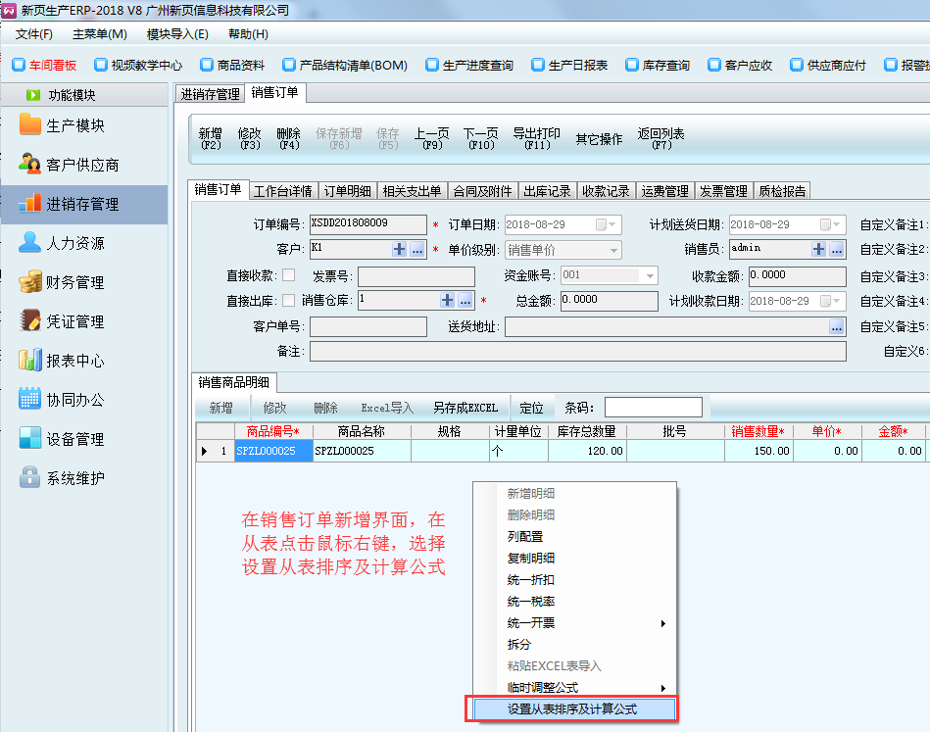Click 导出打印 (F11) button
The image size is (930, 732).
coord(536,138)
